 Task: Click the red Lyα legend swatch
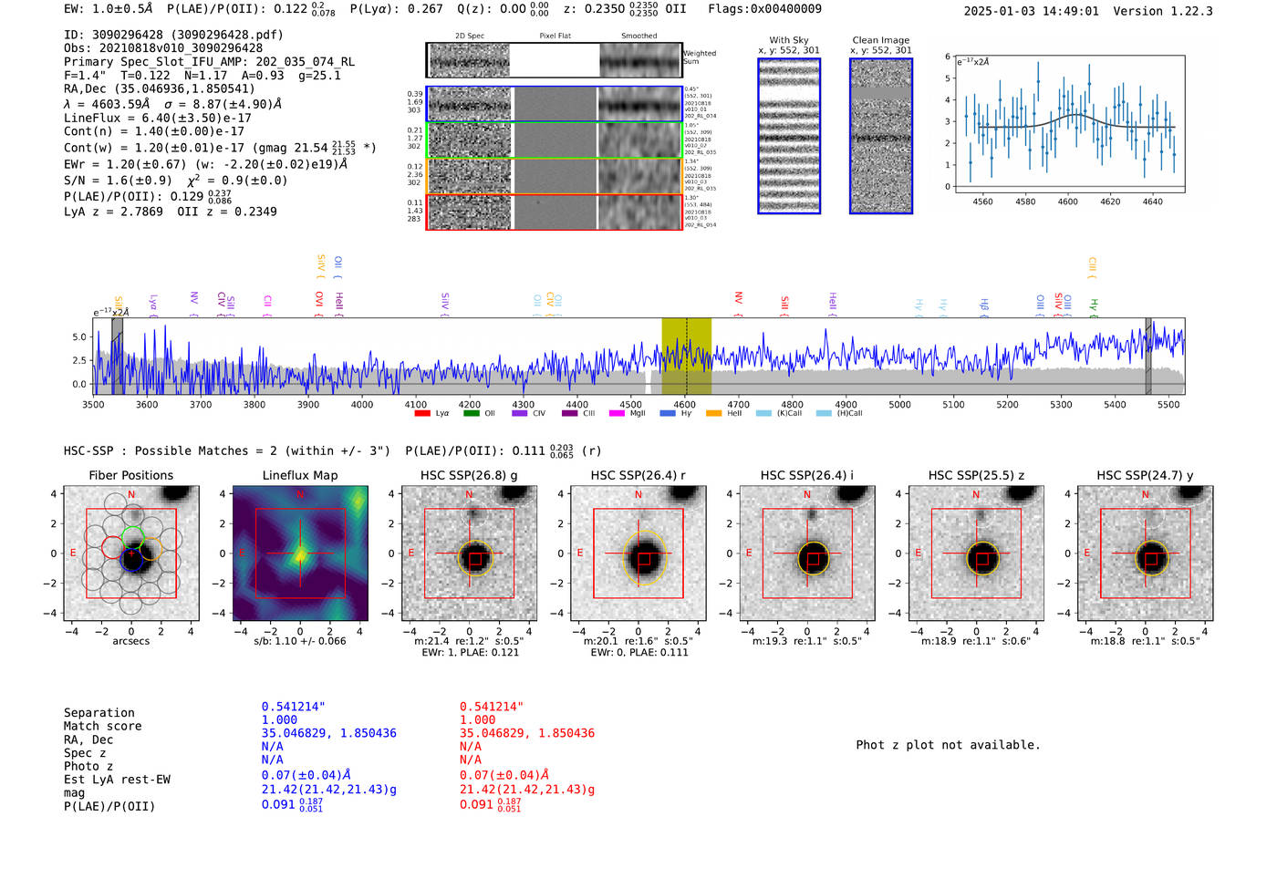(422, 413)
